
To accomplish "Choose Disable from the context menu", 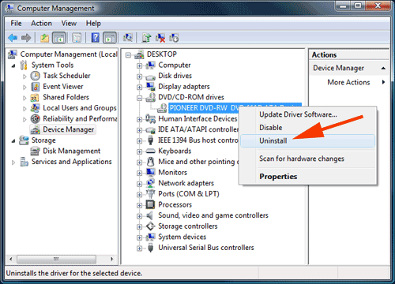I will (307, 128).
